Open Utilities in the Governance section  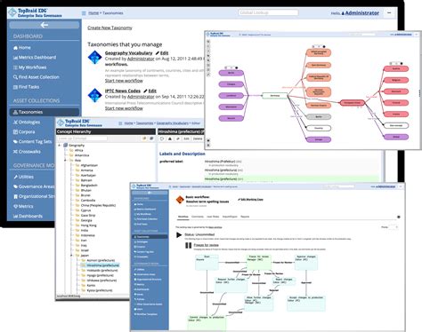(x=23, y=177)
